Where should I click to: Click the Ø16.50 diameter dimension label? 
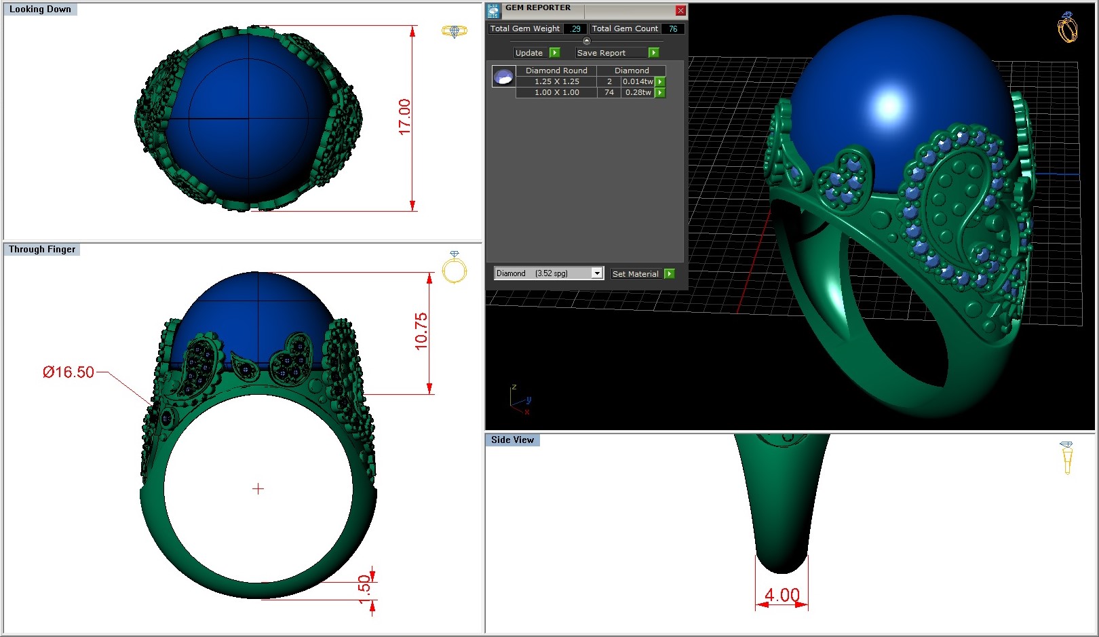tap(68, 372)
